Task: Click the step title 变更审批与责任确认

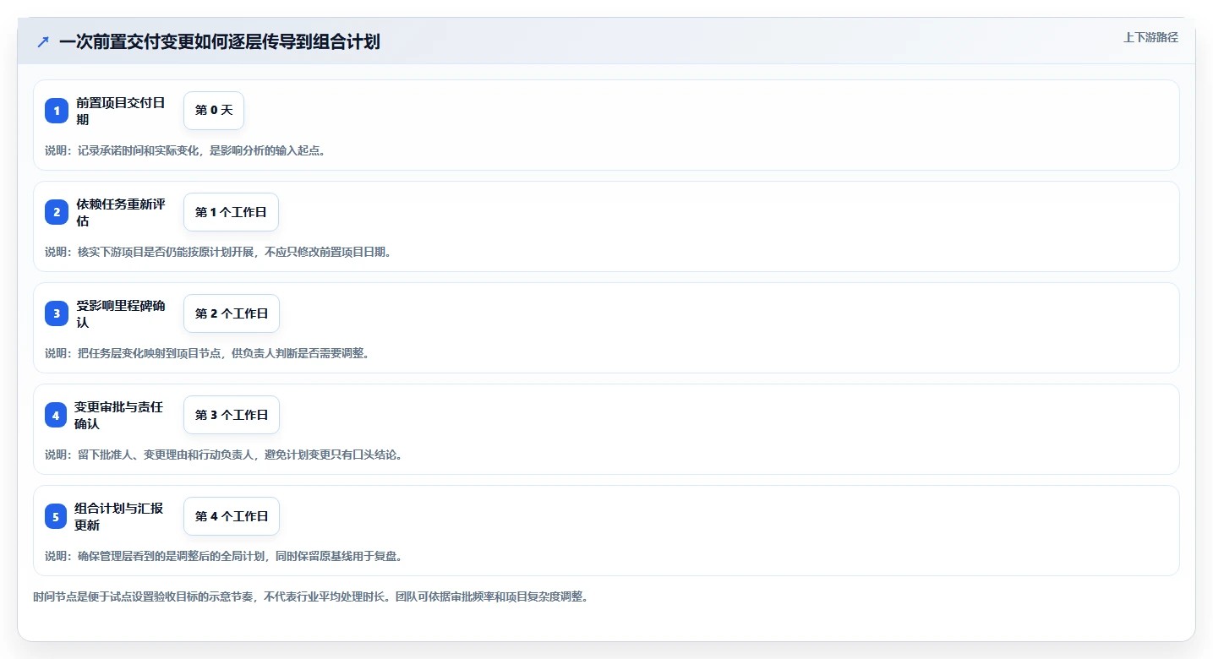Action: pos(118,415)
